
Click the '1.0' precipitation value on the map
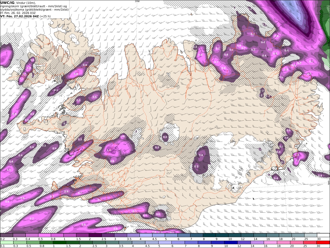(9, 170)
